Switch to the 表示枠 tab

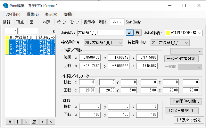89,22
